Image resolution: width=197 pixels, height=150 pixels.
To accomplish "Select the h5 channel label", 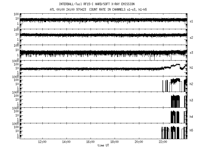I will (191, 130).
